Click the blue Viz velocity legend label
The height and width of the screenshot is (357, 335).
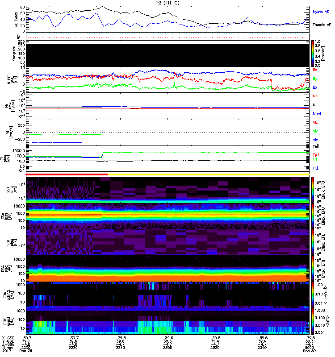coord(315,140)
